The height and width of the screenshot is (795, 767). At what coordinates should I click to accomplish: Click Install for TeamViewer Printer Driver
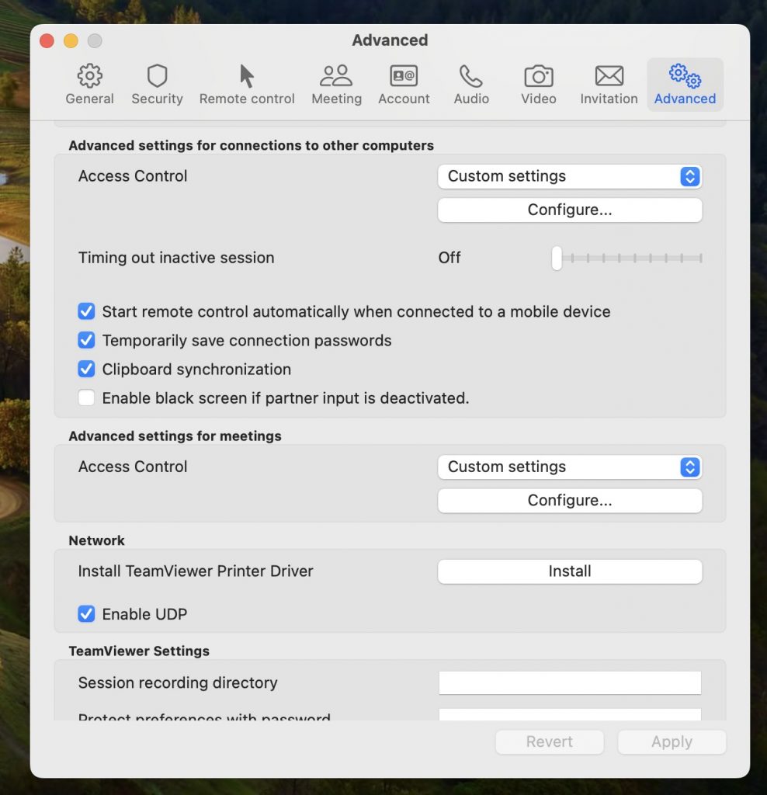(x=570, y=571)
